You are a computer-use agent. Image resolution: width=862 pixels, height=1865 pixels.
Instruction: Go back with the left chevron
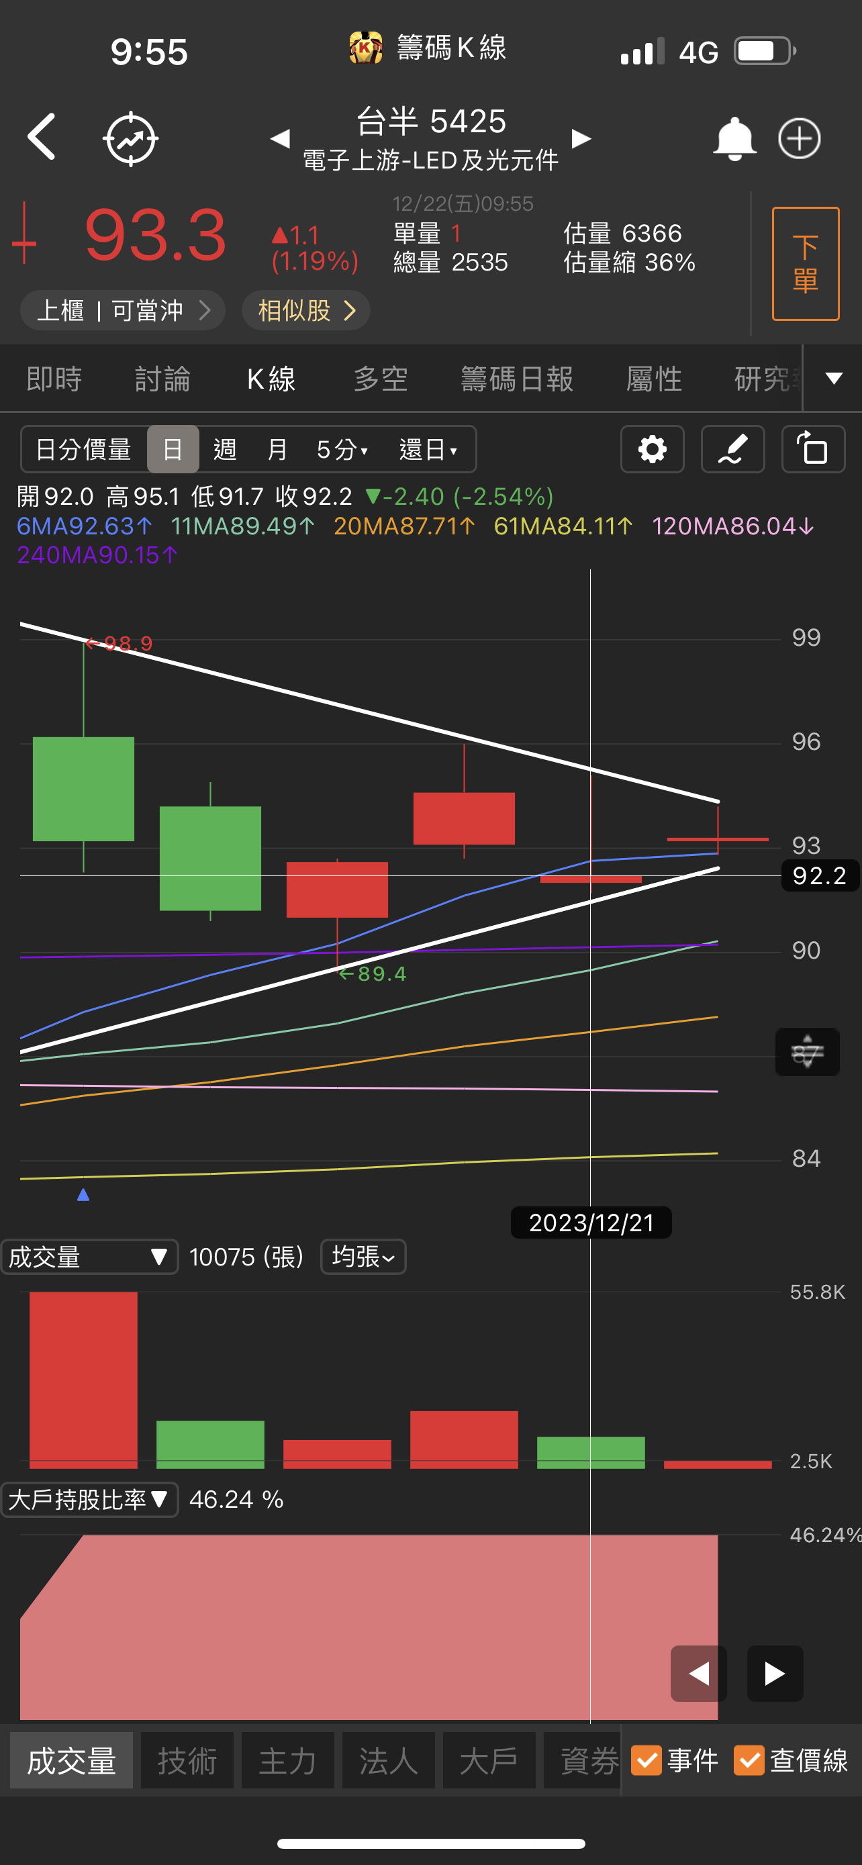coord(42,137)
